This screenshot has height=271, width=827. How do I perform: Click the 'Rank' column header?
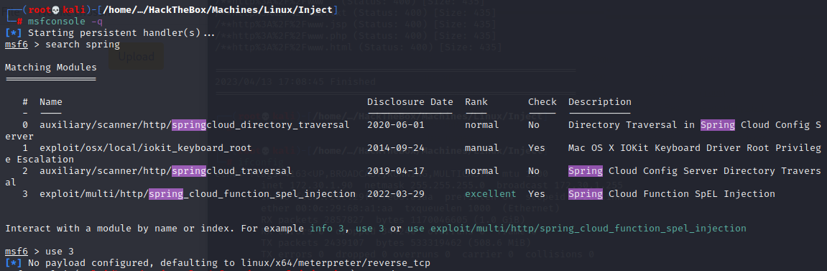click(476, 102)
